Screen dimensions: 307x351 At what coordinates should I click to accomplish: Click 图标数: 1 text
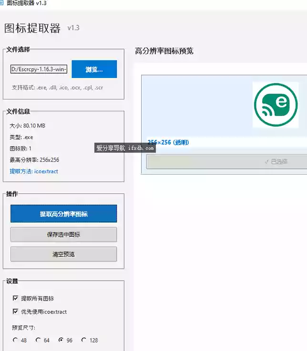click(x=20, y=148)
